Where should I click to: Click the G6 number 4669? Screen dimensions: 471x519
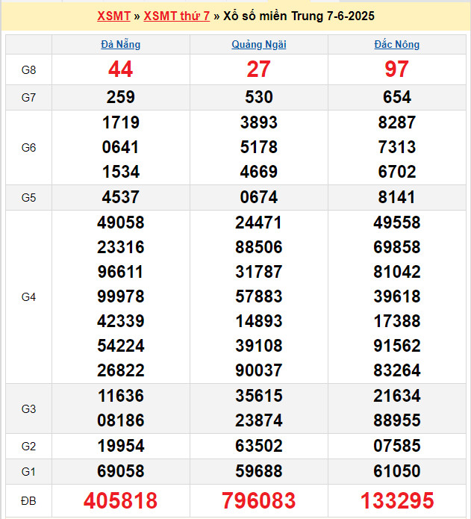pos(259,172)
